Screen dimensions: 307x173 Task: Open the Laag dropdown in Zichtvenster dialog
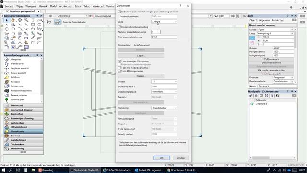point(164,22)
